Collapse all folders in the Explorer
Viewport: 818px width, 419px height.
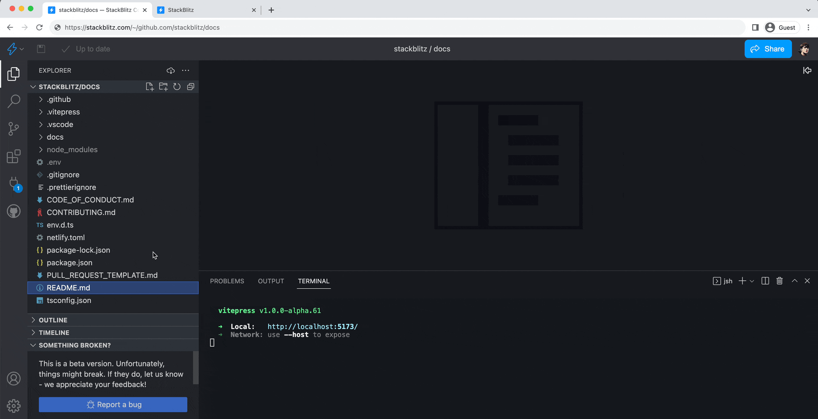[x=191, y=86]
